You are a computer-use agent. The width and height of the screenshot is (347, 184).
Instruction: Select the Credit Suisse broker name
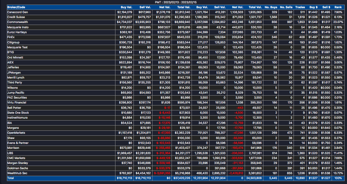[x=16, y=17]
